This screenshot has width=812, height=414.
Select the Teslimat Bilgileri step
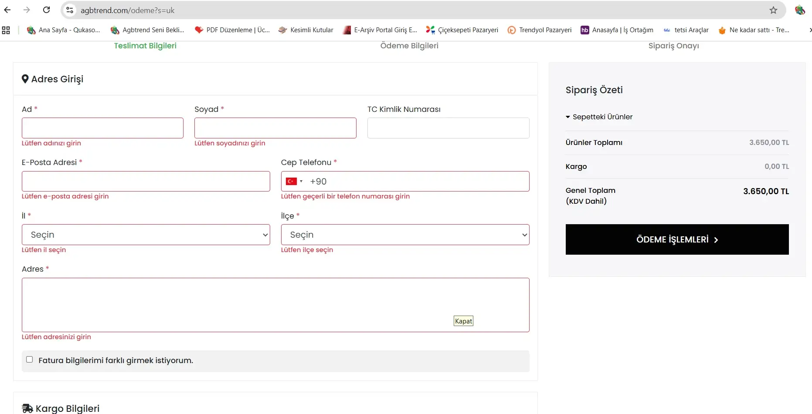(145, 46)
